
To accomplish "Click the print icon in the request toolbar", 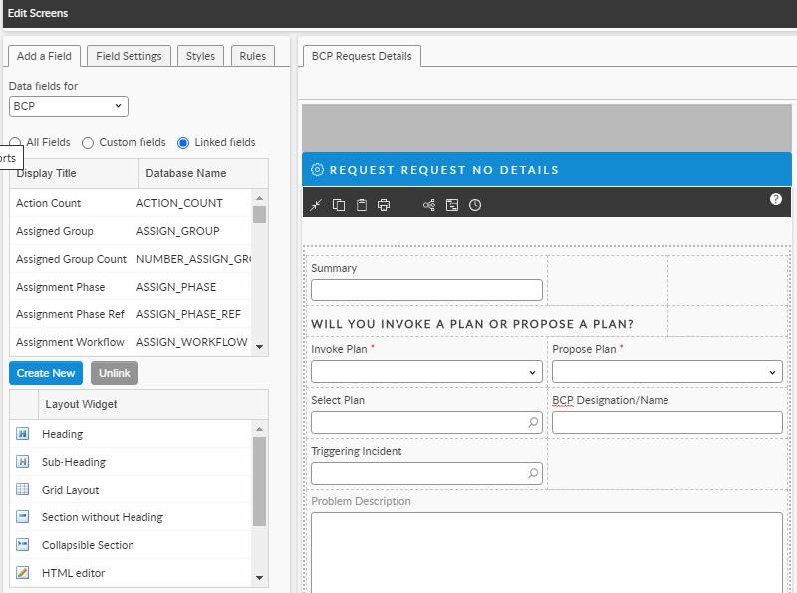I will coord(384,205).
